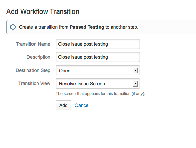Click the Destination Step label
Viewport: 196px width, 148px height.
33,70
